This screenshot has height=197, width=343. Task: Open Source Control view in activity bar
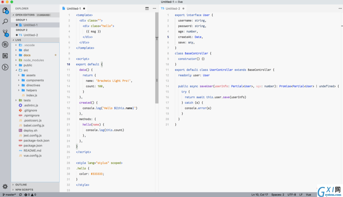coord(5,33)
